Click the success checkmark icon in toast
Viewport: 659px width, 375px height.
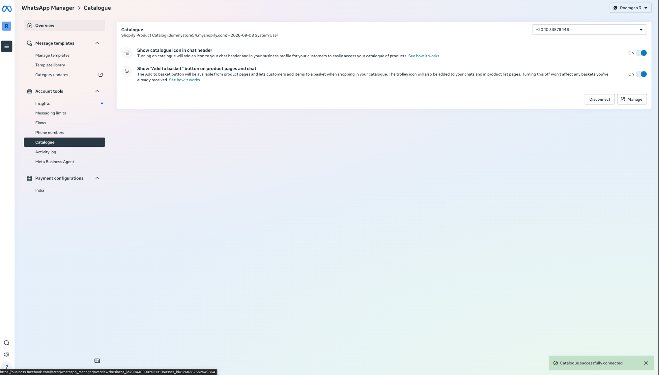[x=556, y=363]
